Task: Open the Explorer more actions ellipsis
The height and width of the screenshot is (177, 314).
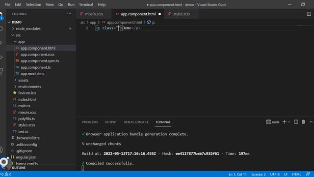Action: pyautogui.click(x=69, y=14)
